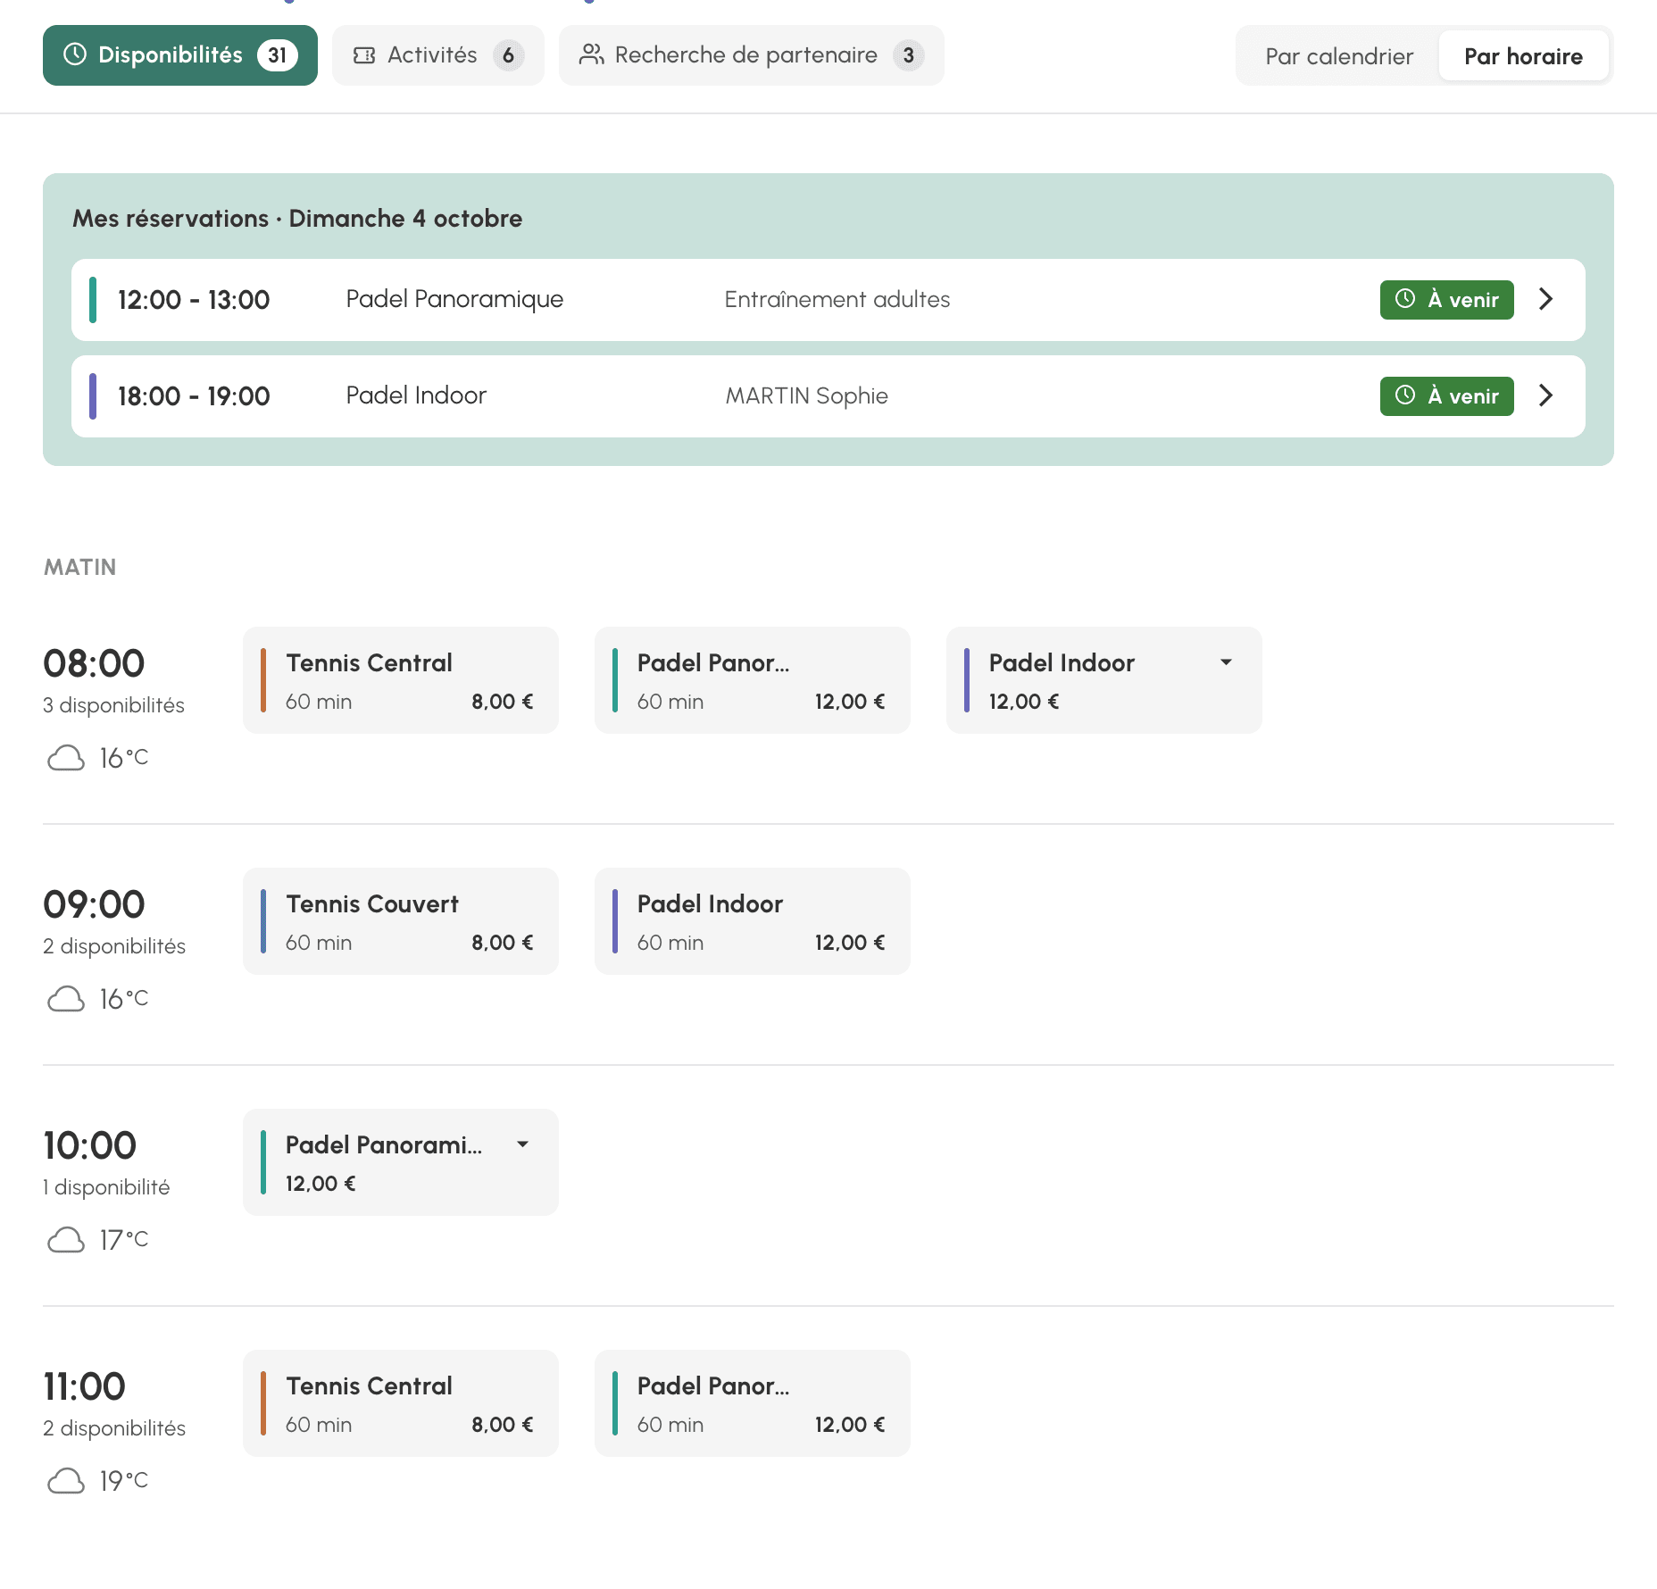Switch view to Par calendrier
The image size is (1657, 1589).
(1339, 56)
